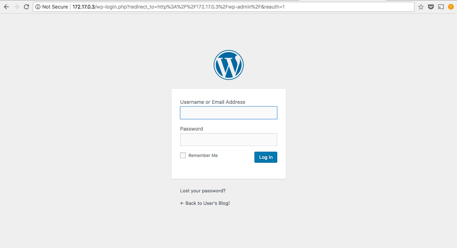This screenshot has height=248, width=457.
Task: Follow the Back to User's Blog link
Action: point(205,203)
